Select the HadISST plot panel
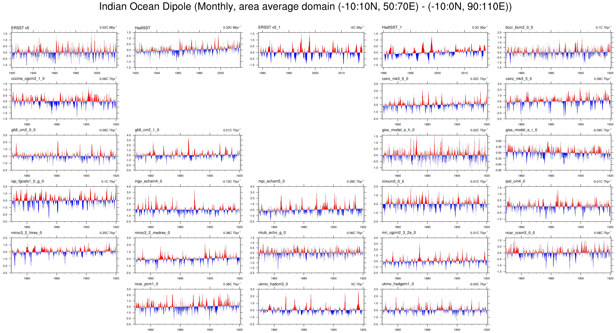Image resolution: width=616 pixels, height=333 pixels. [188, 50]
